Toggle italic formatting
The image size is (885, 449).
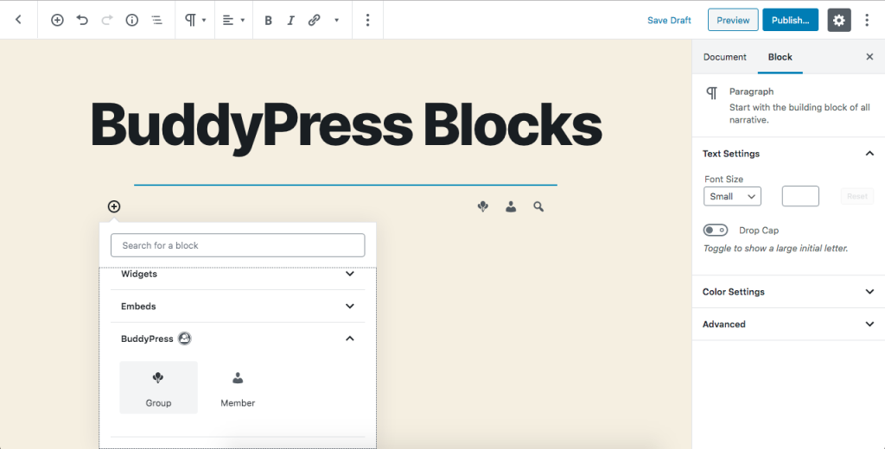[x=290, y=21]
